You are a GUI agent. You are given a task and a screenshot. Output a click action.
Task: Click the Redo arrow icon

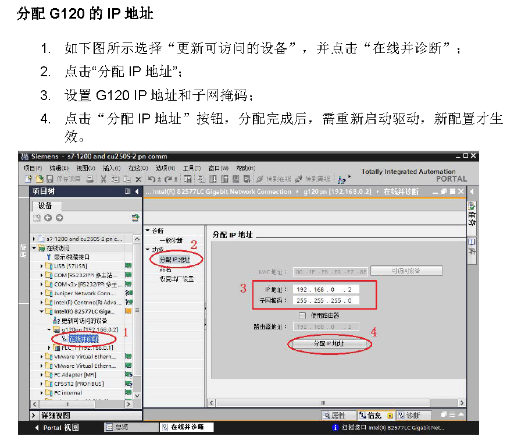(169, 179)
